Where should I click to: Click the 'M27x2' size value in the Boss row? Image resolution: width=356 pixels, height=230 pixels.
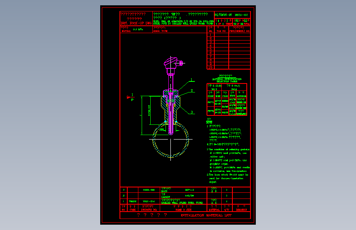pos(189,190)
